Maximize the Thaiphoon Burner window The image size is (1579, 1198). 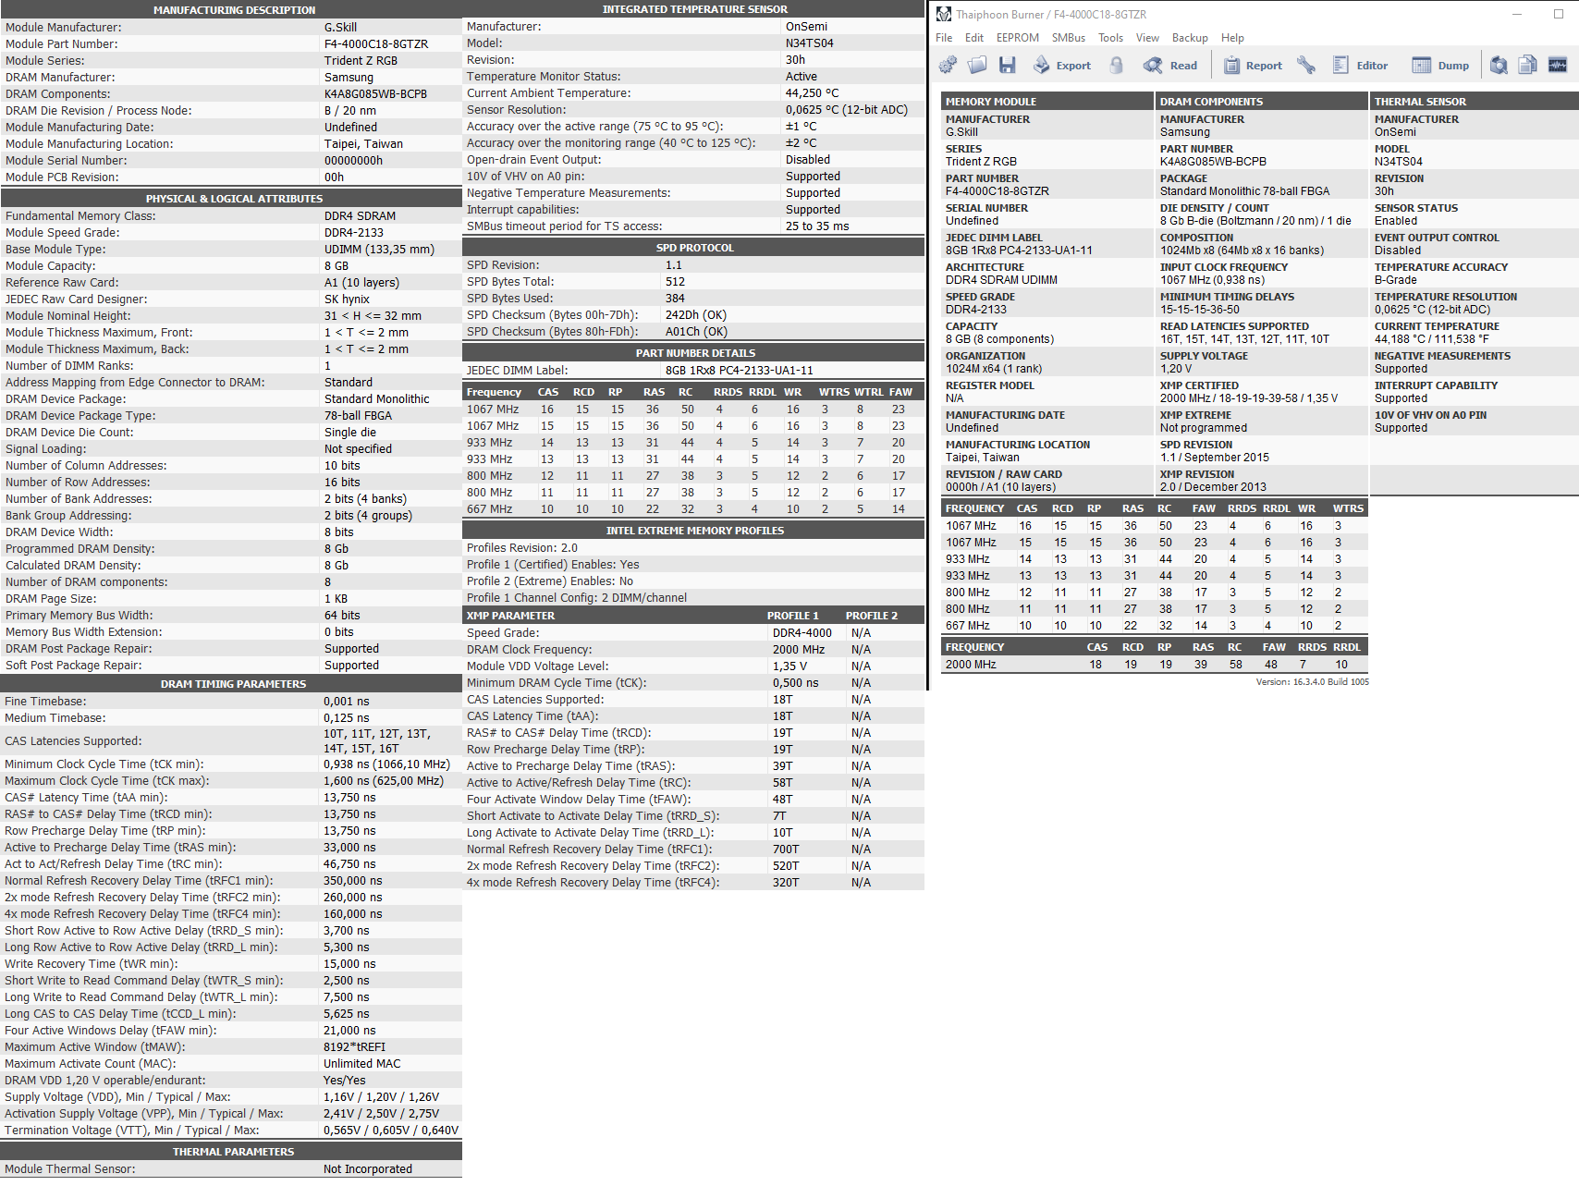coord(1559,14)
